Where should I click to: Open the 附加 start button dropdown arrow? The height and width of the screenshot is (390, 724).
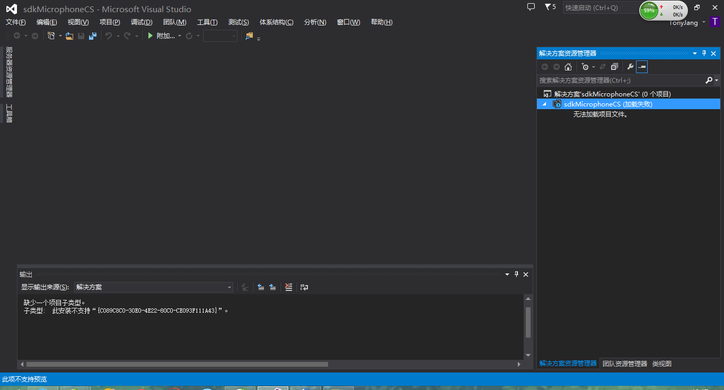click(180, 36)
